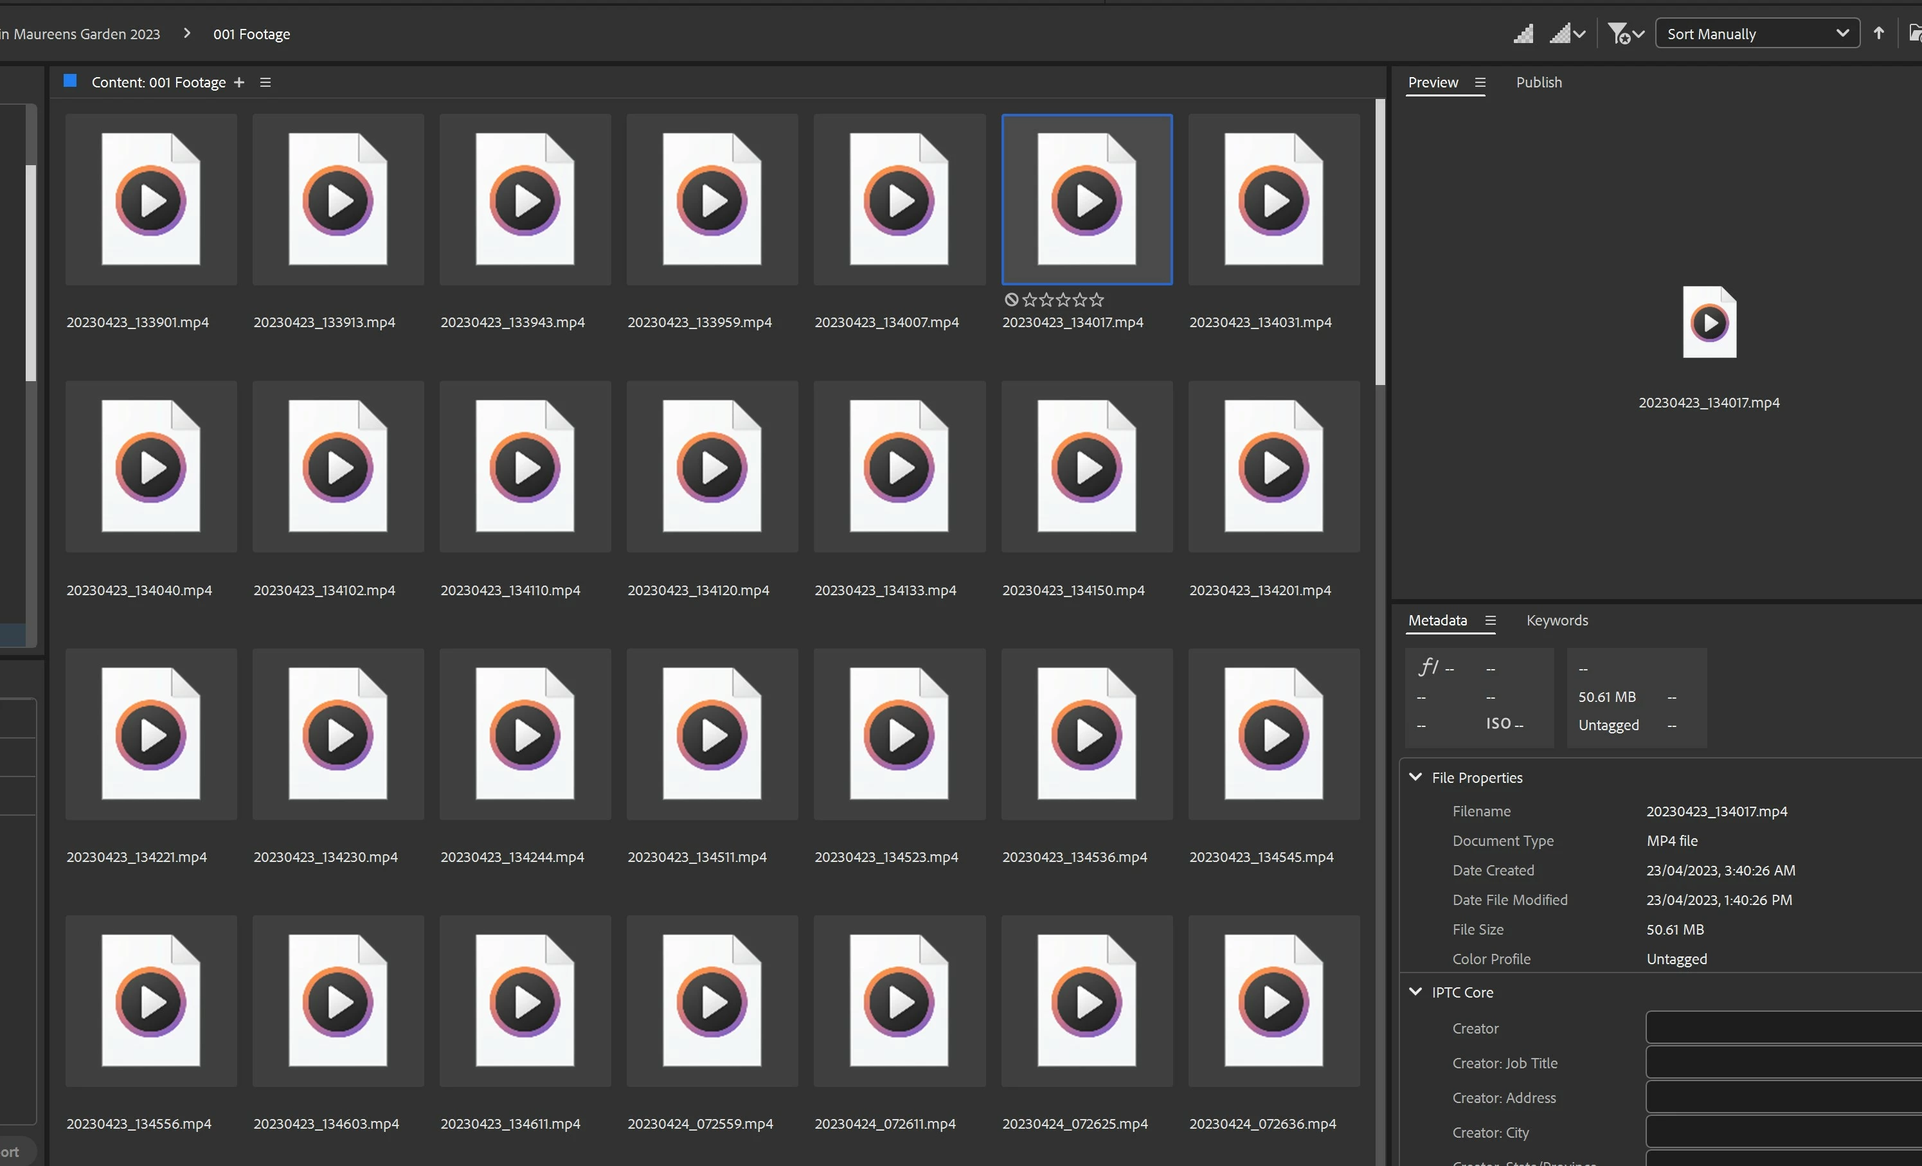
Task: Open Metadata panel menu icon
Action: [1490, 620]
